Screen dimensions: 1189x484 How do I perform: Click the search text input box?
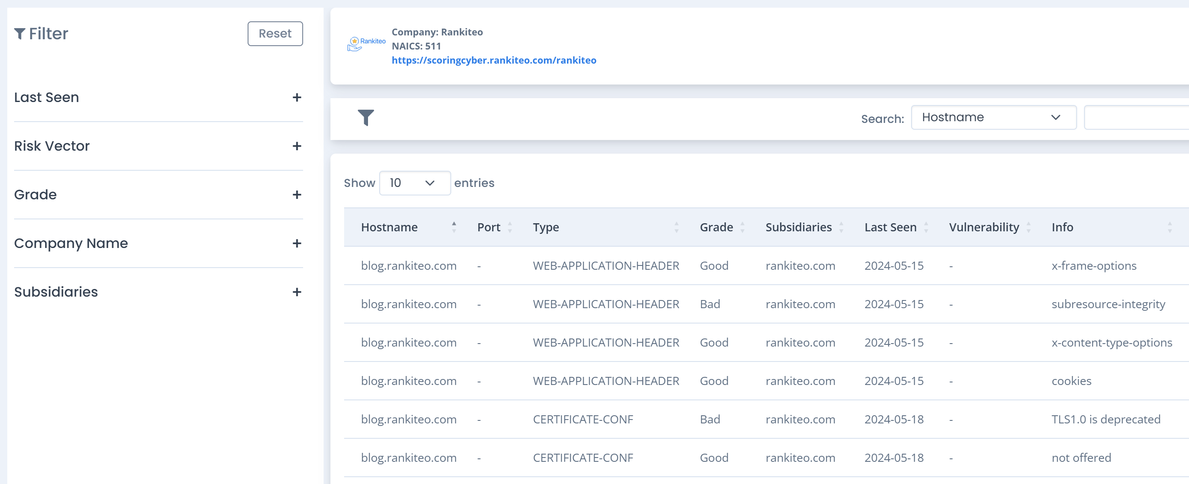pos(1136,118)
